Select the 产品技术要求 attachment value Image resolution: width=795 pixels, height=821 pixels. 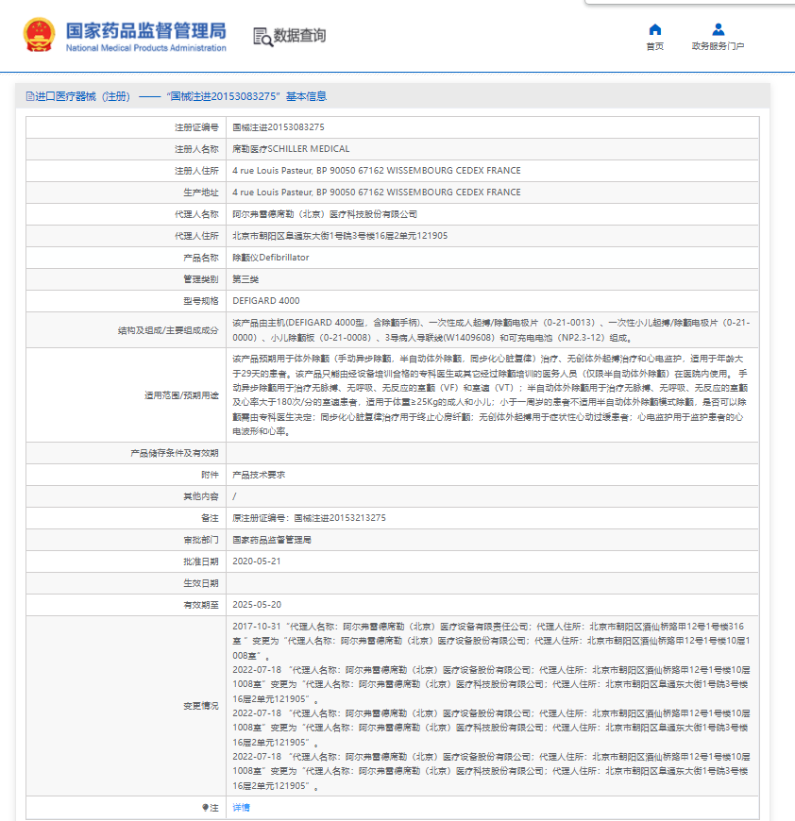pos(259,475)
